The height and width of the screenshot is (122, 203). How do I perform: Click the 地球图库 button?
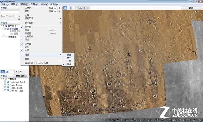(21, 76)
